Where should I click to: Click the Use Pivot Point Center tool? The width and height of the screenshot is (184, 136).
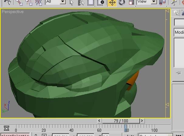tap(162, 3)
